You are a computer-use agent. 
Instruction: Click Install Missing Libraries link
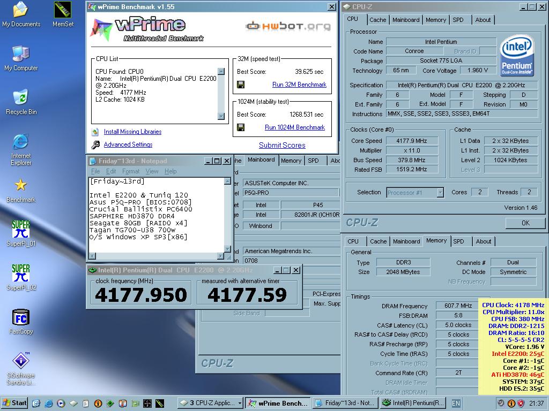tap(133, 132)
